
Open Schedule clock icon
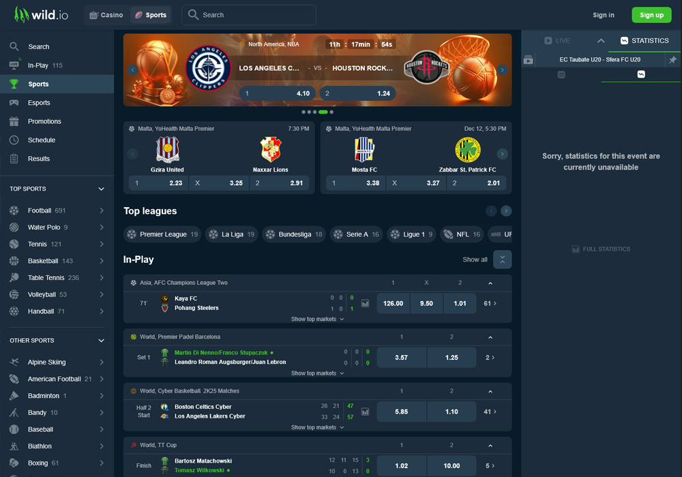tap(14, 140)
